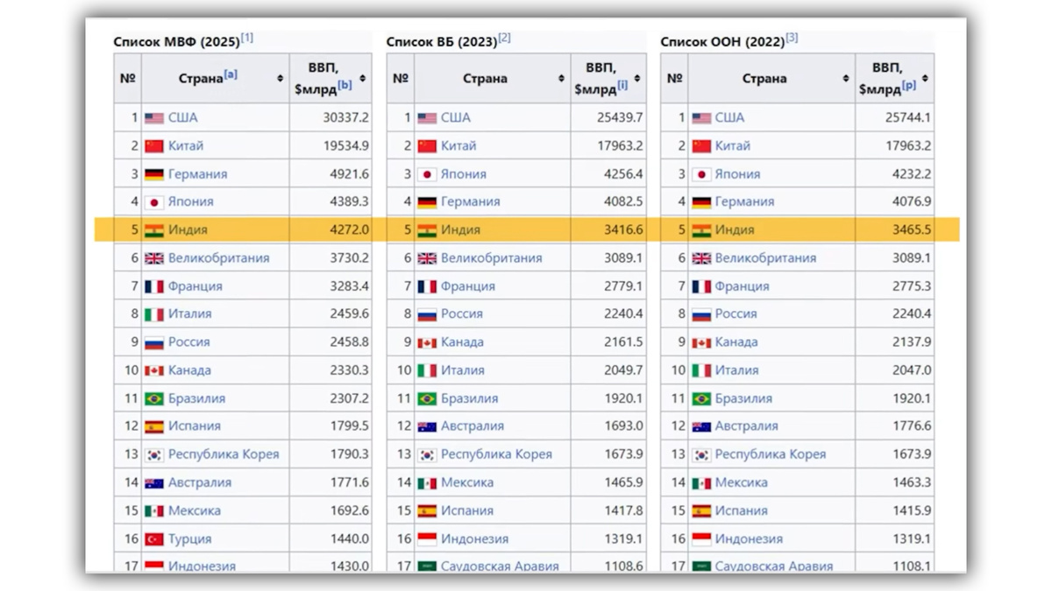
Task: Open Франция link in IMF list
Action: [195, 285]
